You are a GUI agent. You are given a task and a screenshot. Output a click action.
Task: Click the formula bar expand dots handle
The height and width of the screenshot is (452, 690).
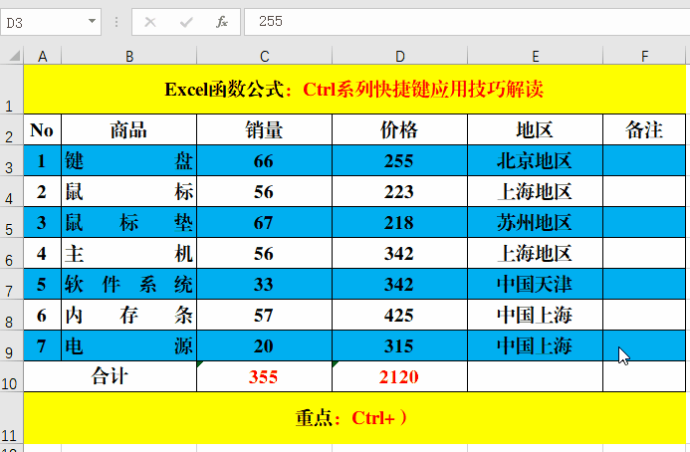pyautogui.click(x=116, y=22)
